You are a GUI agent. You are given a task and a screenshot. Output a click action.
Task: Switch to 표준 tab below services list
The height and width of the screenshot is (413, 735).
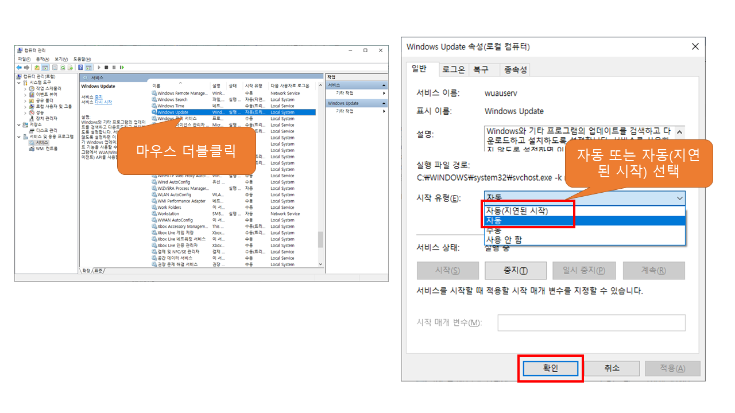pyautogui.click(x=99, y=271)
